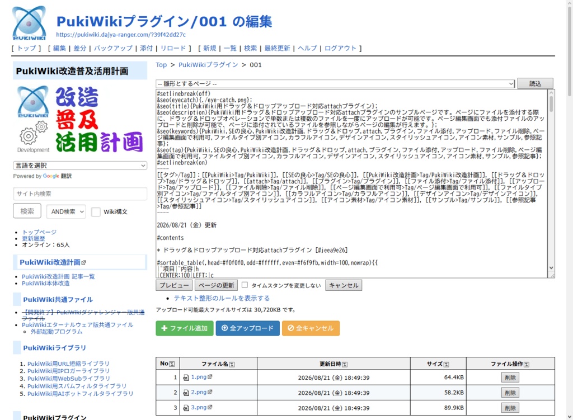Open 一覧 in the navigation bar
The height and width of the screenshot is (420, 573).
(230, 48)
